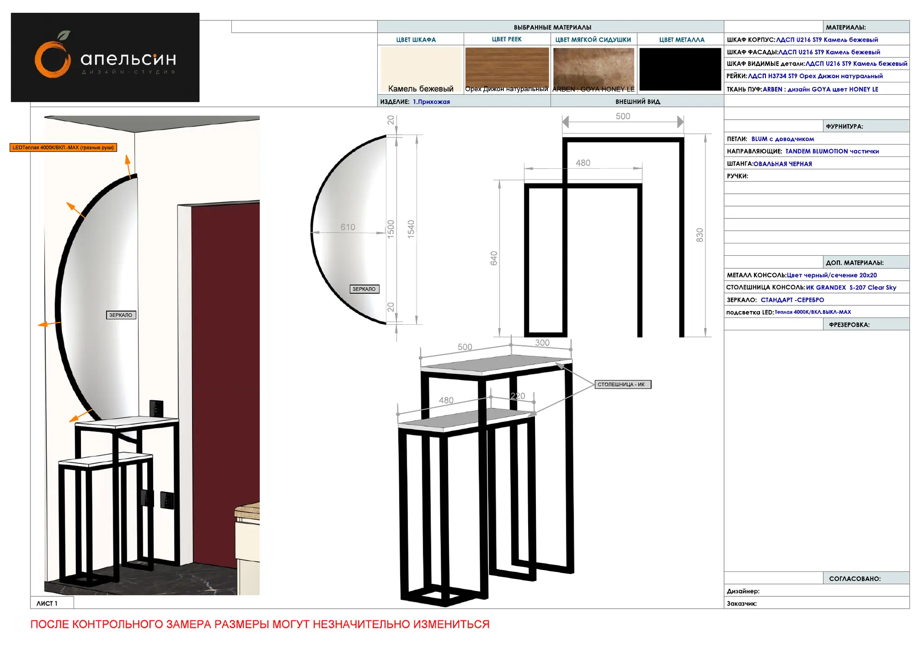Click the ЛИСТ 1 sheet label

click(52, 603)
